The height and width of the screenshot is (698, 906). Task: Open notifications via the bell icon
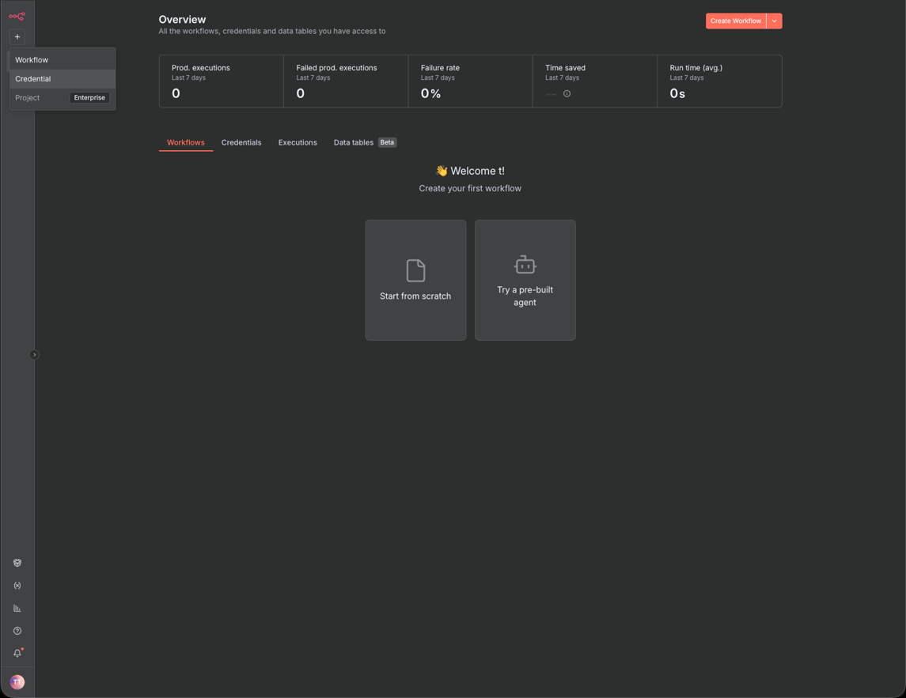pyautogui.click(x=17, y=653)
